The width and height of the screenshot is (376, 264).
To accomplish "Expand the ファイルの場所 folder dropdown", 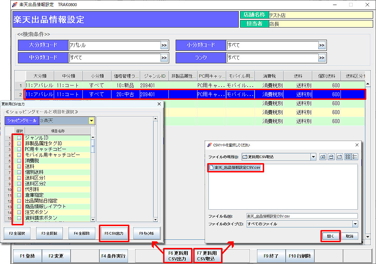I will click(x=313, y=157).
